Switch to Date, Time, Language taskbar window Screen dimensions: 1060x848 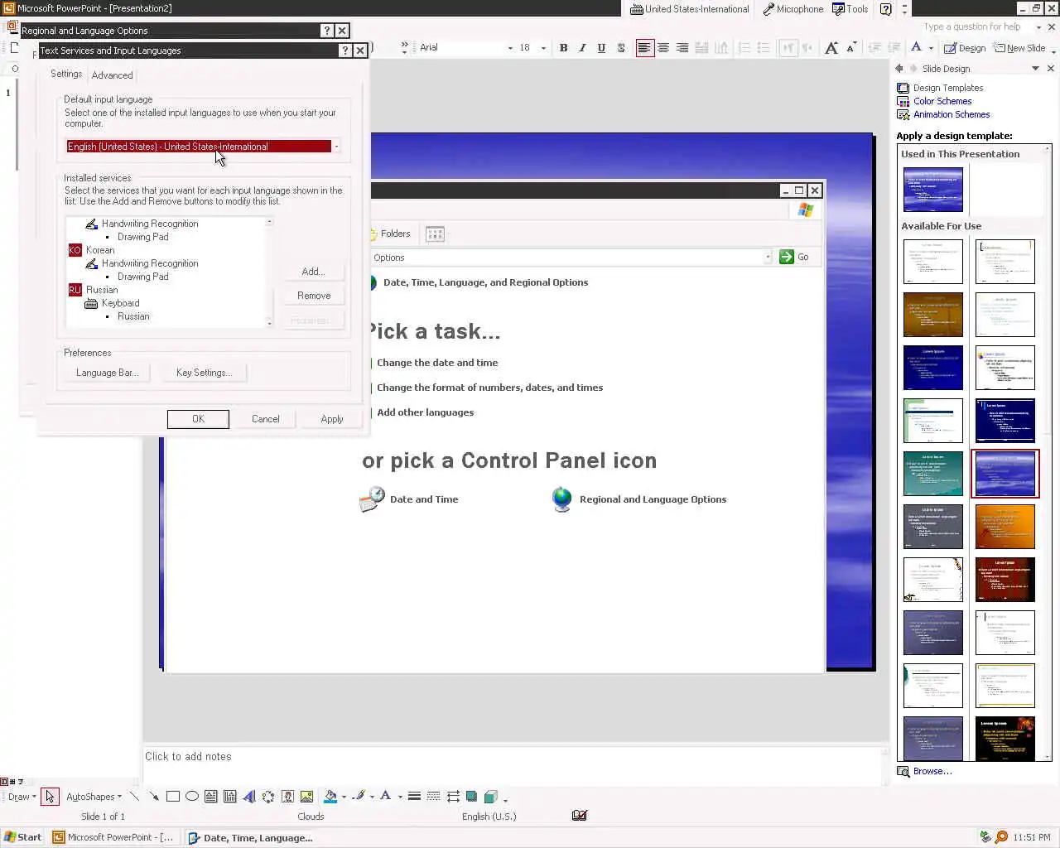(x=251, y=837)
